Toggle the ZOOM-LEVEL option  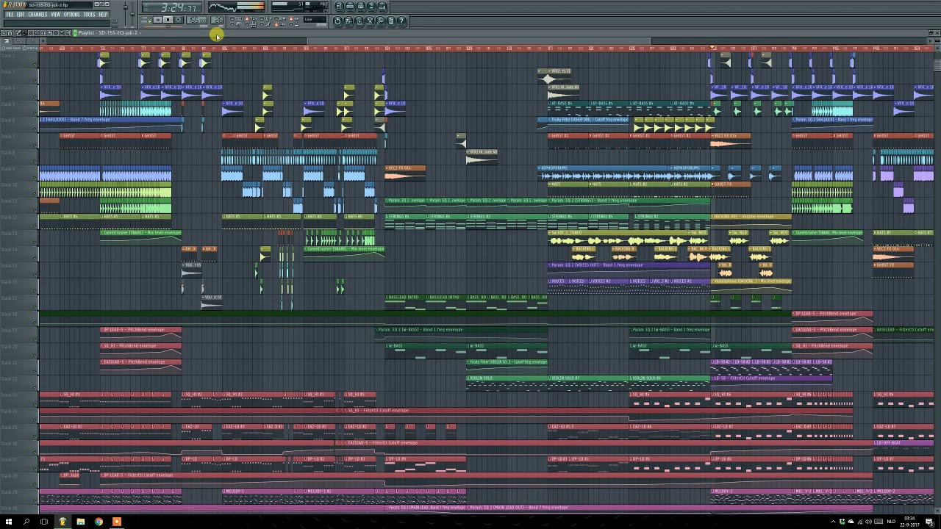pos(12,48)
